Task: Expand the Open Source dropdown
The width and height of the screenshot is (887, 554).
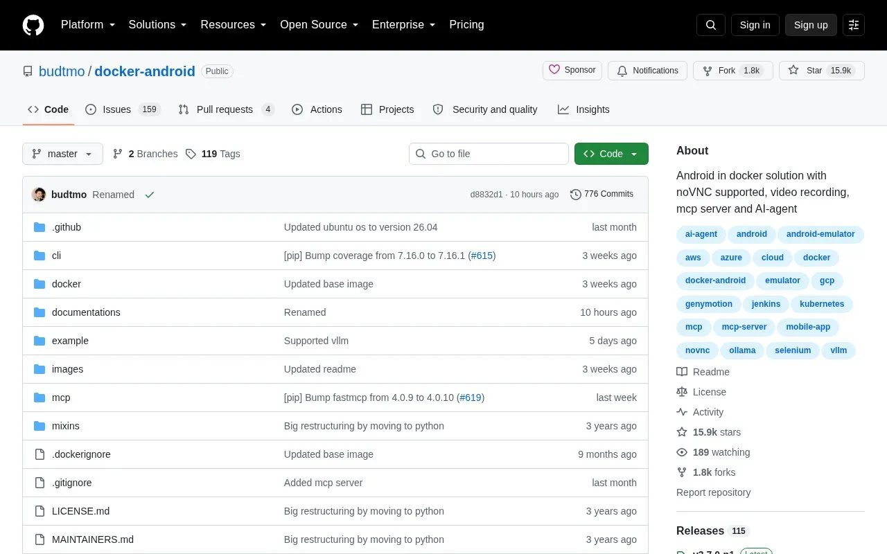Action: coord(319,25)
